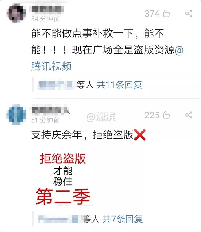Image resolution: width=201 pixels, height=232 pixels.
Task: Tap the 225 like count number
Action: pos(152,115)
